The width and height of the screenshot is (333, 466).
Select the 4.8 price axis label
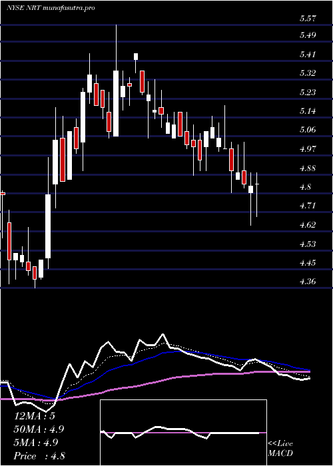305,187
